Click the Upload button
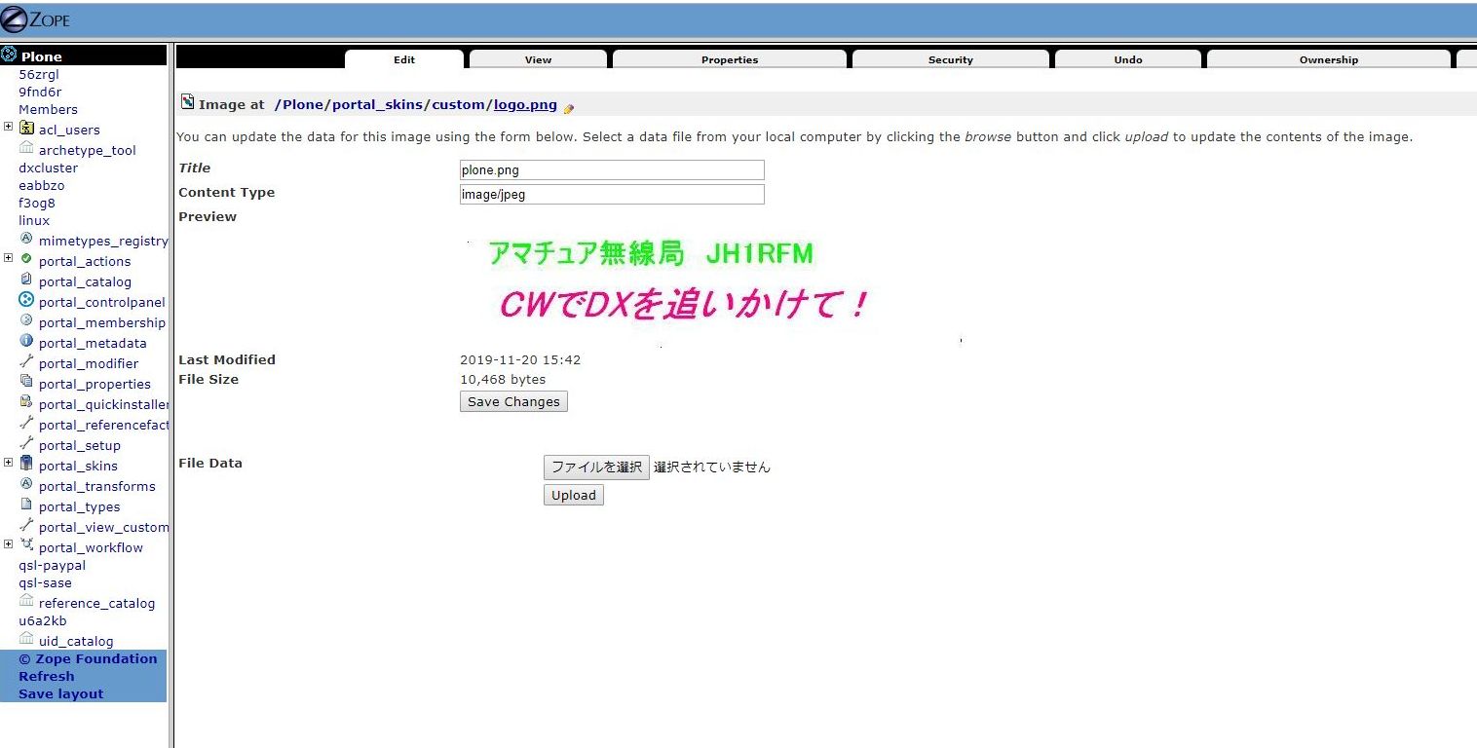Viewport: 1477px width, 748px height. coord(573,495)
